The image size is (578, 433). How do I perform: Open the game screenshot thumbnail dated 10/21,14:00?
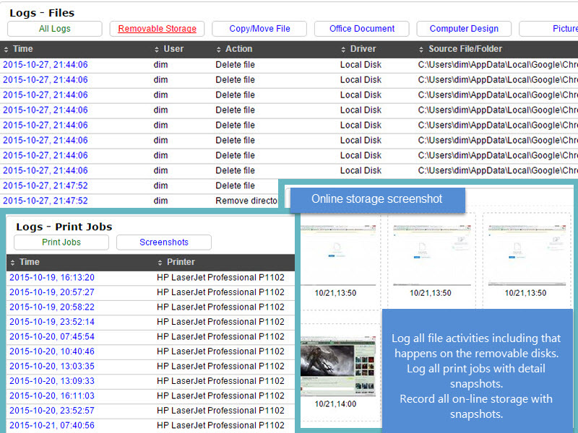338,364
